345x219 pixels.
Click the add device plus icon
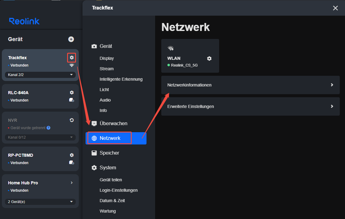71,39
